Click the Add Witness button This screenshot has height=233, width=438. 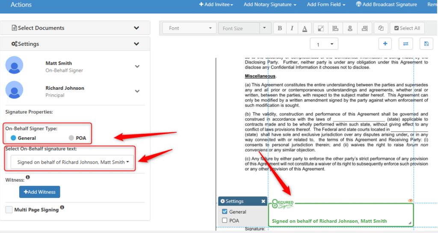(40, 192)
